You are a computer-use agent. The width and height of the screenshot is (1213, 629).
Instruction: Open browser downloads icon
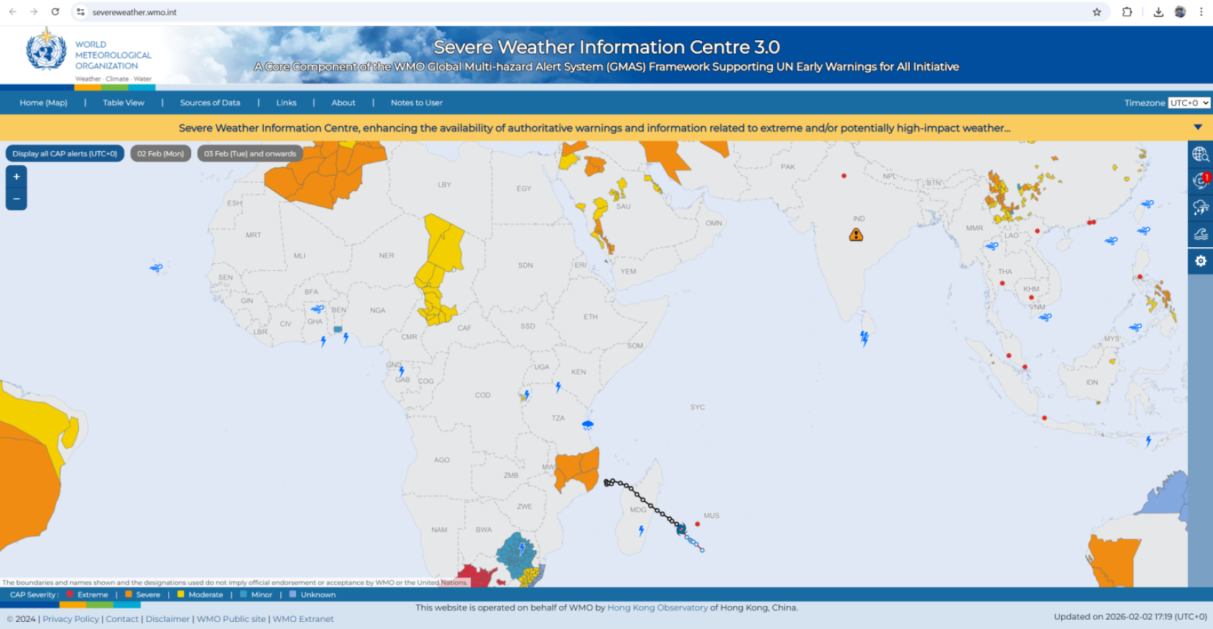1158,12
